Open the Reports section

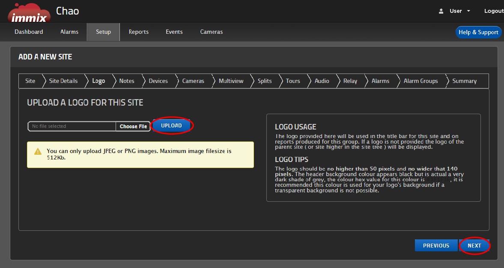coord(138,32)
